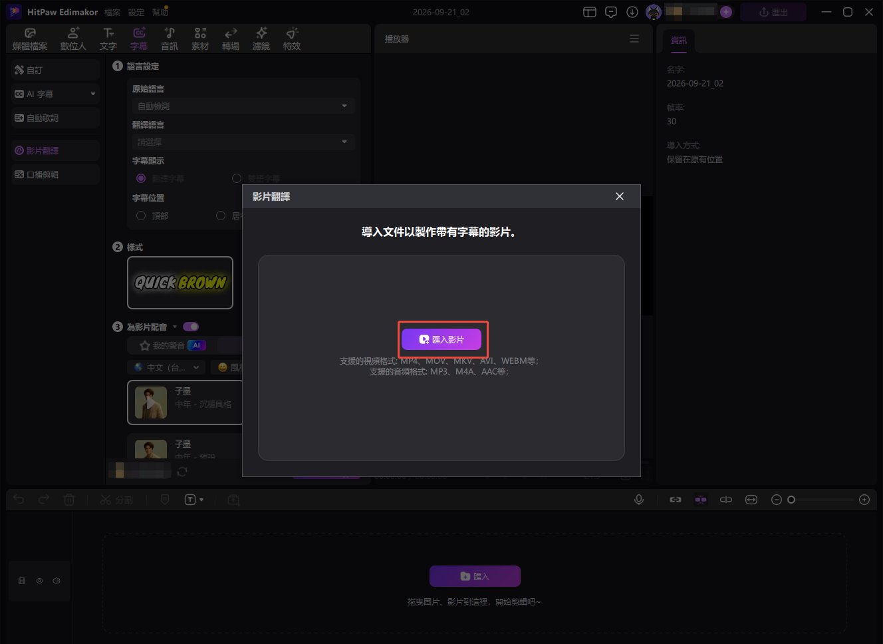Select the 頂部 subtitle position radio

tap(141, 216)
